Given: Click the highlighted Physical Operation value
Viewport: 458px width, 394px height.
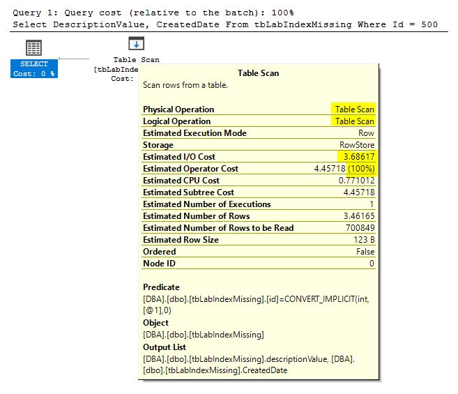Looking at the screenshot, I should pyautogui.click(x=354, y=109).
